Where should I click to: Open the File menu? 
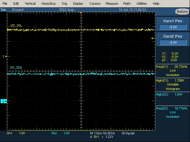(5, 4)
